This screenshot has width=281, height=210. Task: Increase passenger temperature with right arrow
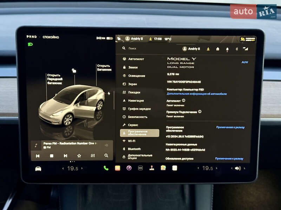tap(216, 168)
